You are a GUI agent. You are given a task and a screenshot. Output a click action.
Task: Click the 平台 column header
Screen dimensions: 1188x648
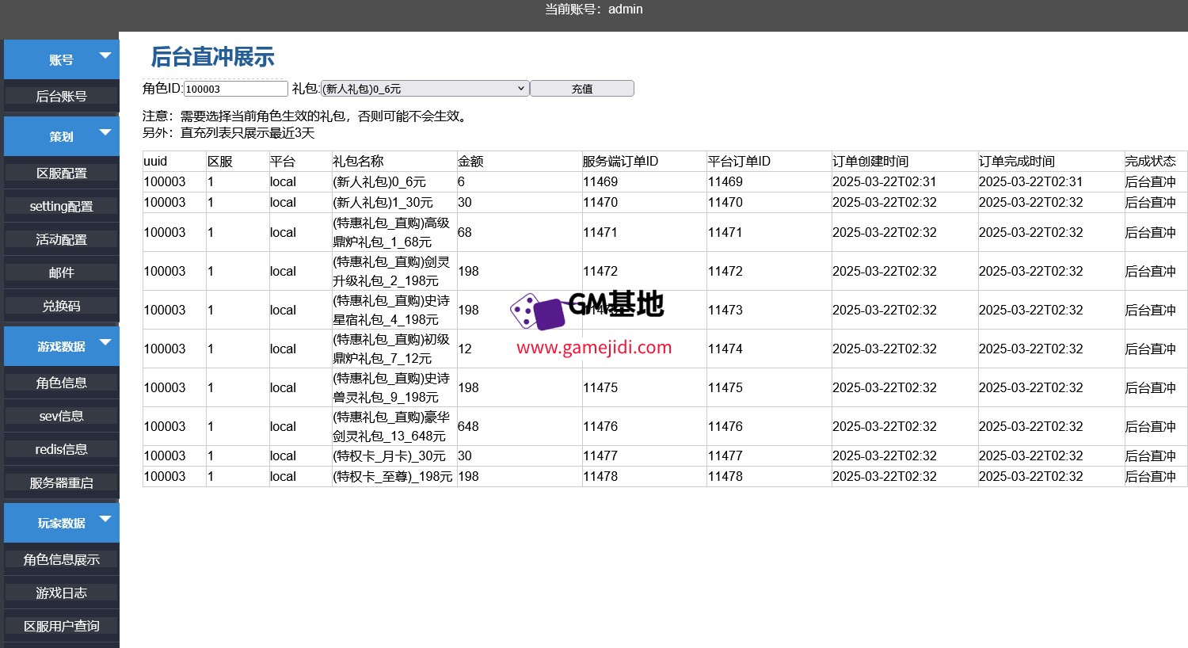coord(300,162)
